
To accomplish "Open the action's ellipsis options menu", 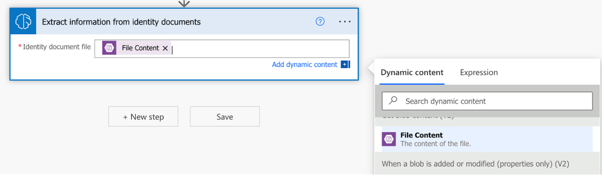I will [345, 21].
